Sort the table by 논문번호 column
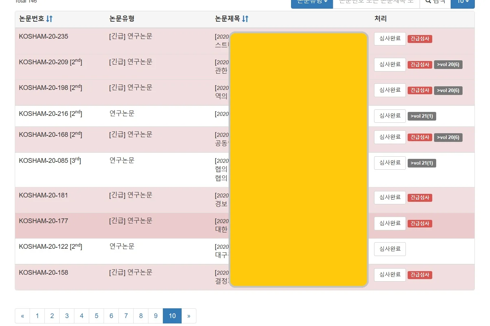Screen dimensions: 490x326 click(49, 19)
